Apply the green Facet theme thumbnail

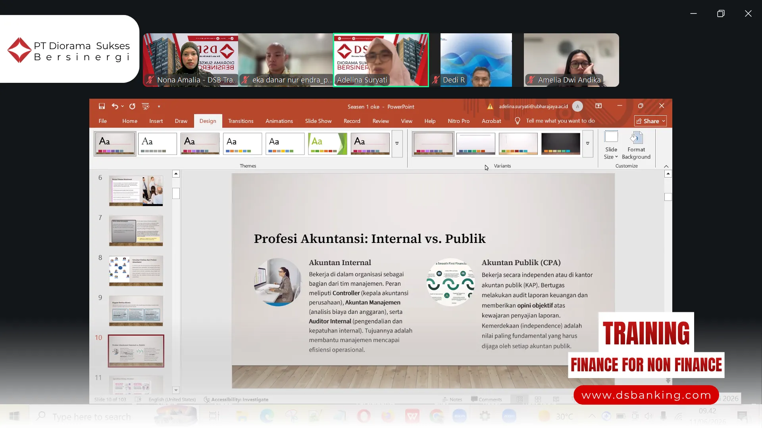[x=327, y=143]
